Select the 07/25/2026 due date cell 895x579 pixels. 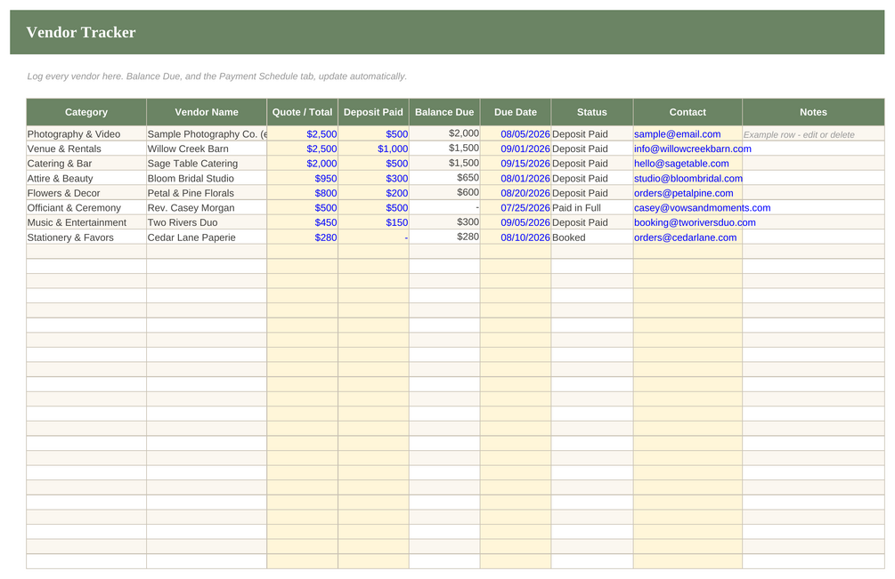(516, 208)
